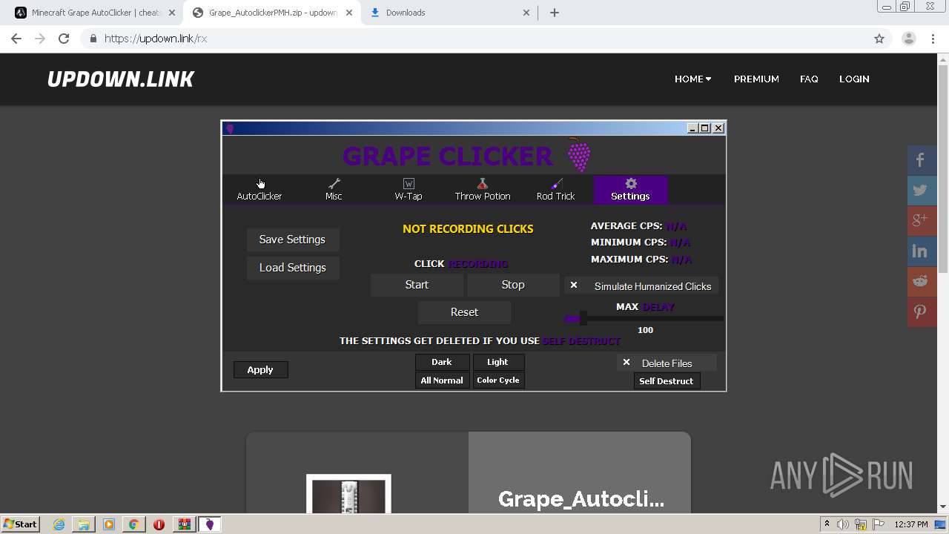The width and height of the screenshot is (949, 534).
Task: Select the Throw Potion tab
Action: click(483, 189)
